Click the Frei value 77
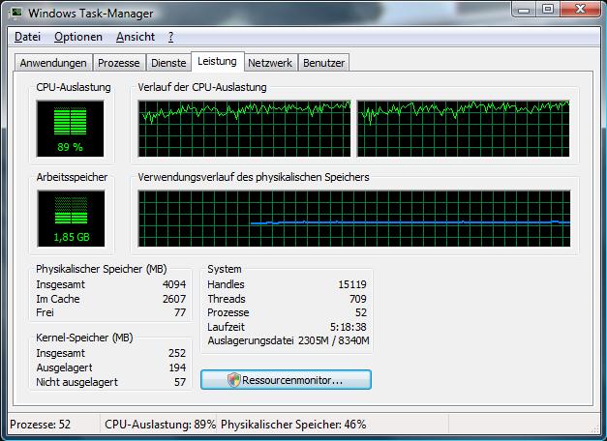This screenshot has height=441, width=607. [x=180, y=312]
